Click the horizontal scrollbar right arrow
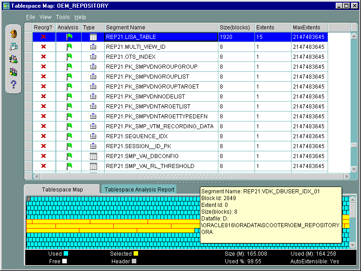Viewport: 361px width, 271px height. [x=347, y=176]
